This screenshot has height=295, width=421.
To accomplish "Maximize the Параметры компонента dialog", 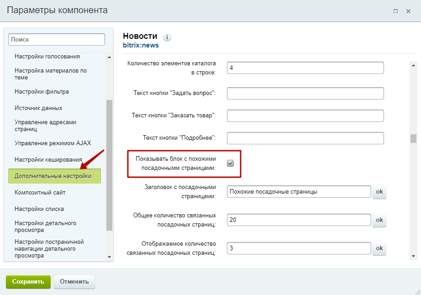I will (395, 11).
